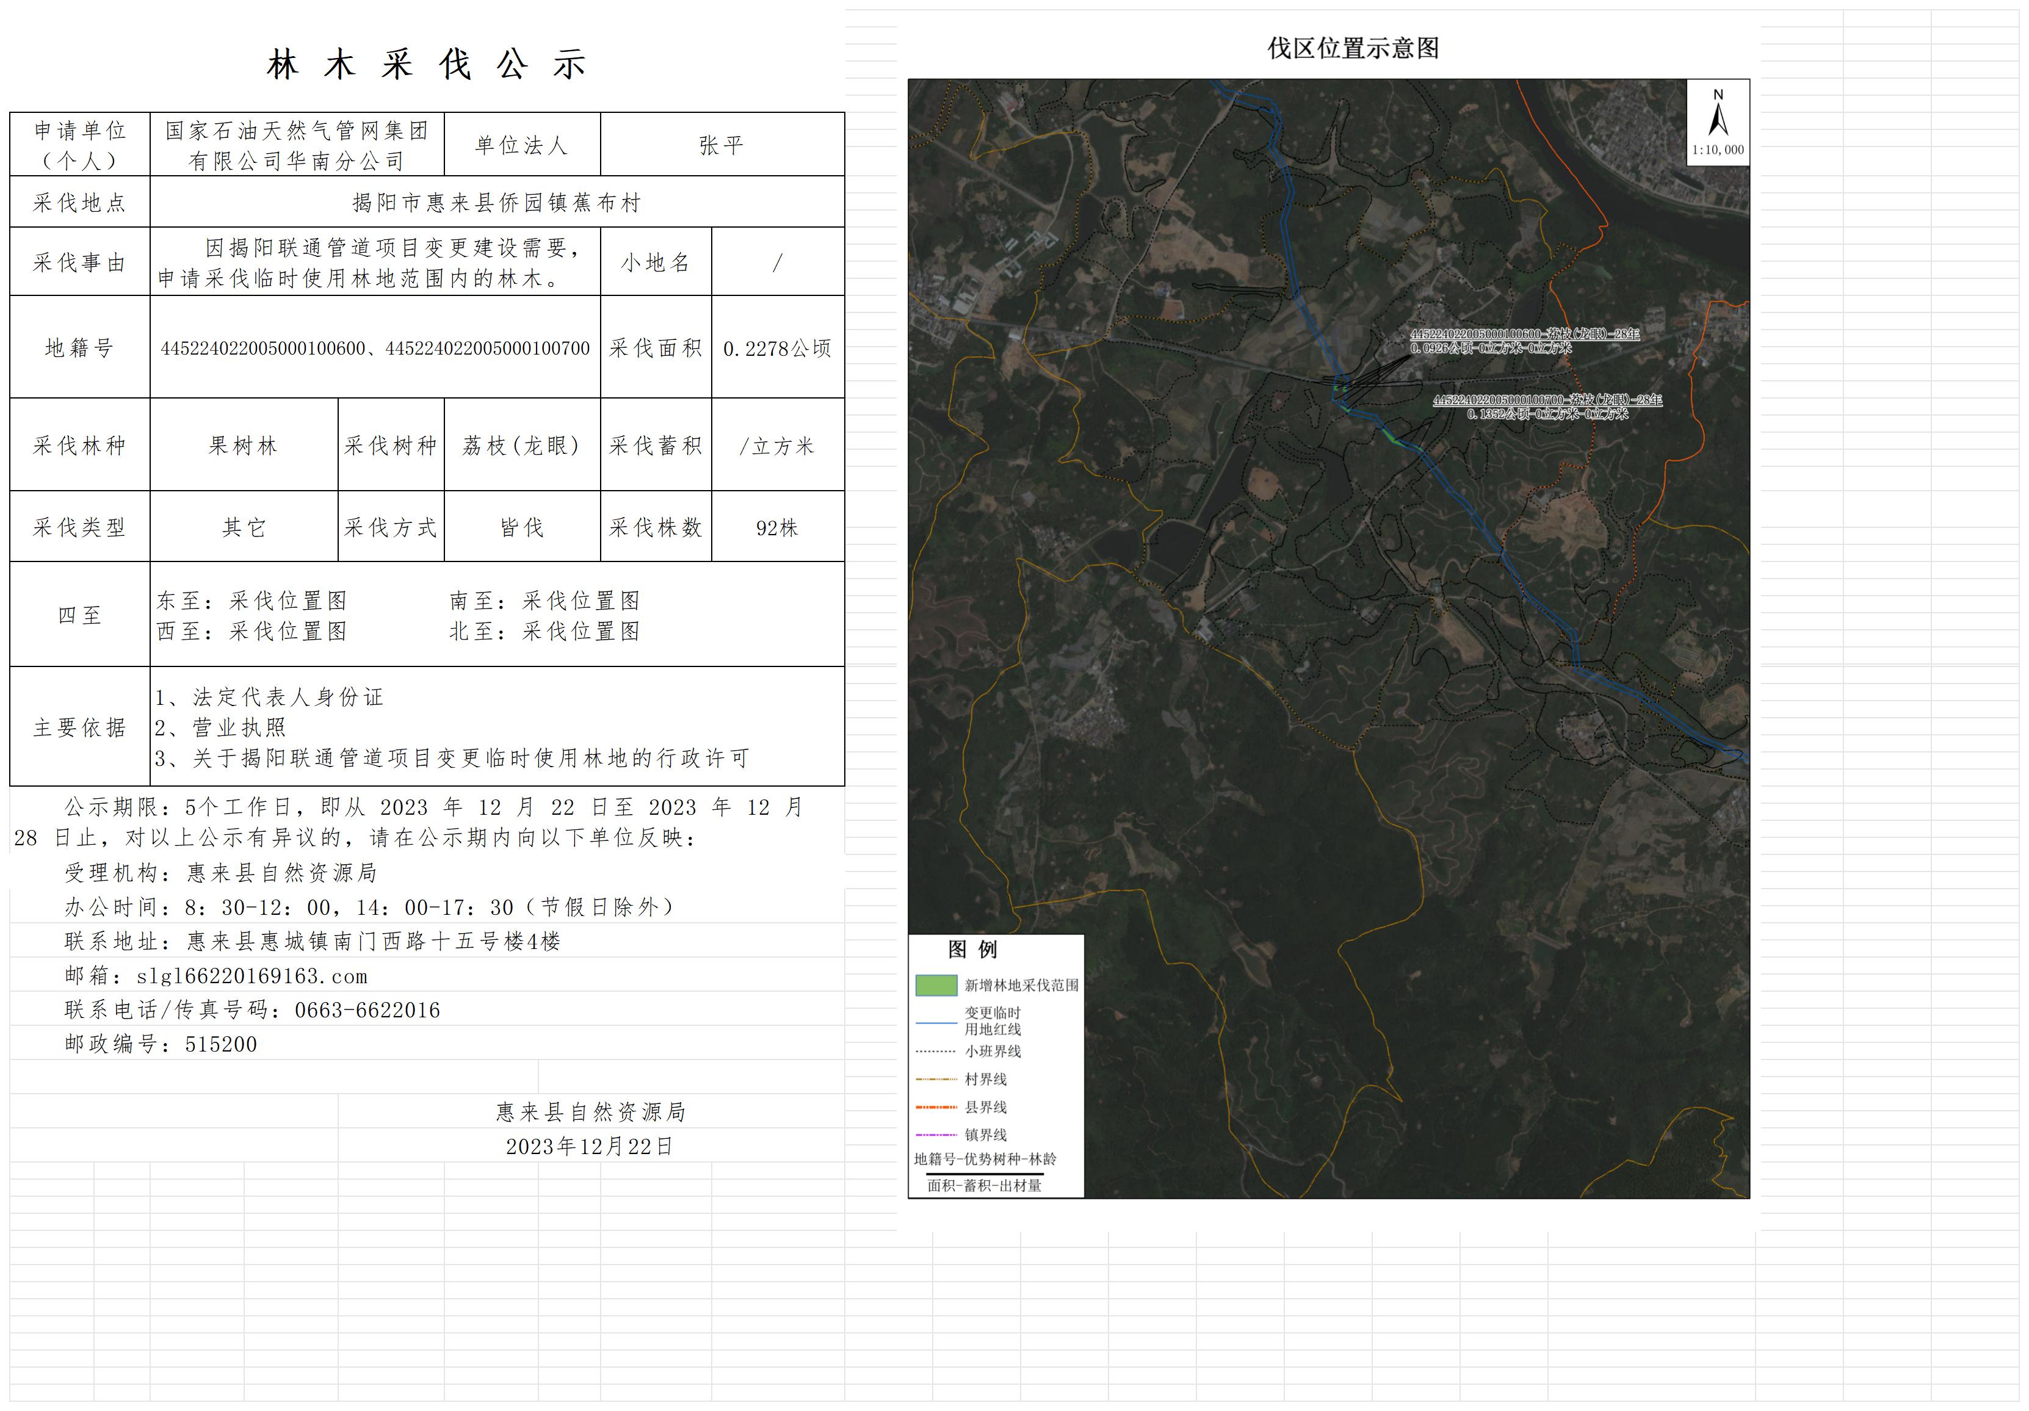Select the 荔枝(龙眼) tree species cell

pos(521,446)
